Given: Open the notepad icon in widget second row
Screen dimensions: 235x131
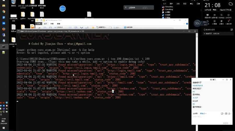Looking at the screenshot, I should (221, 21).
